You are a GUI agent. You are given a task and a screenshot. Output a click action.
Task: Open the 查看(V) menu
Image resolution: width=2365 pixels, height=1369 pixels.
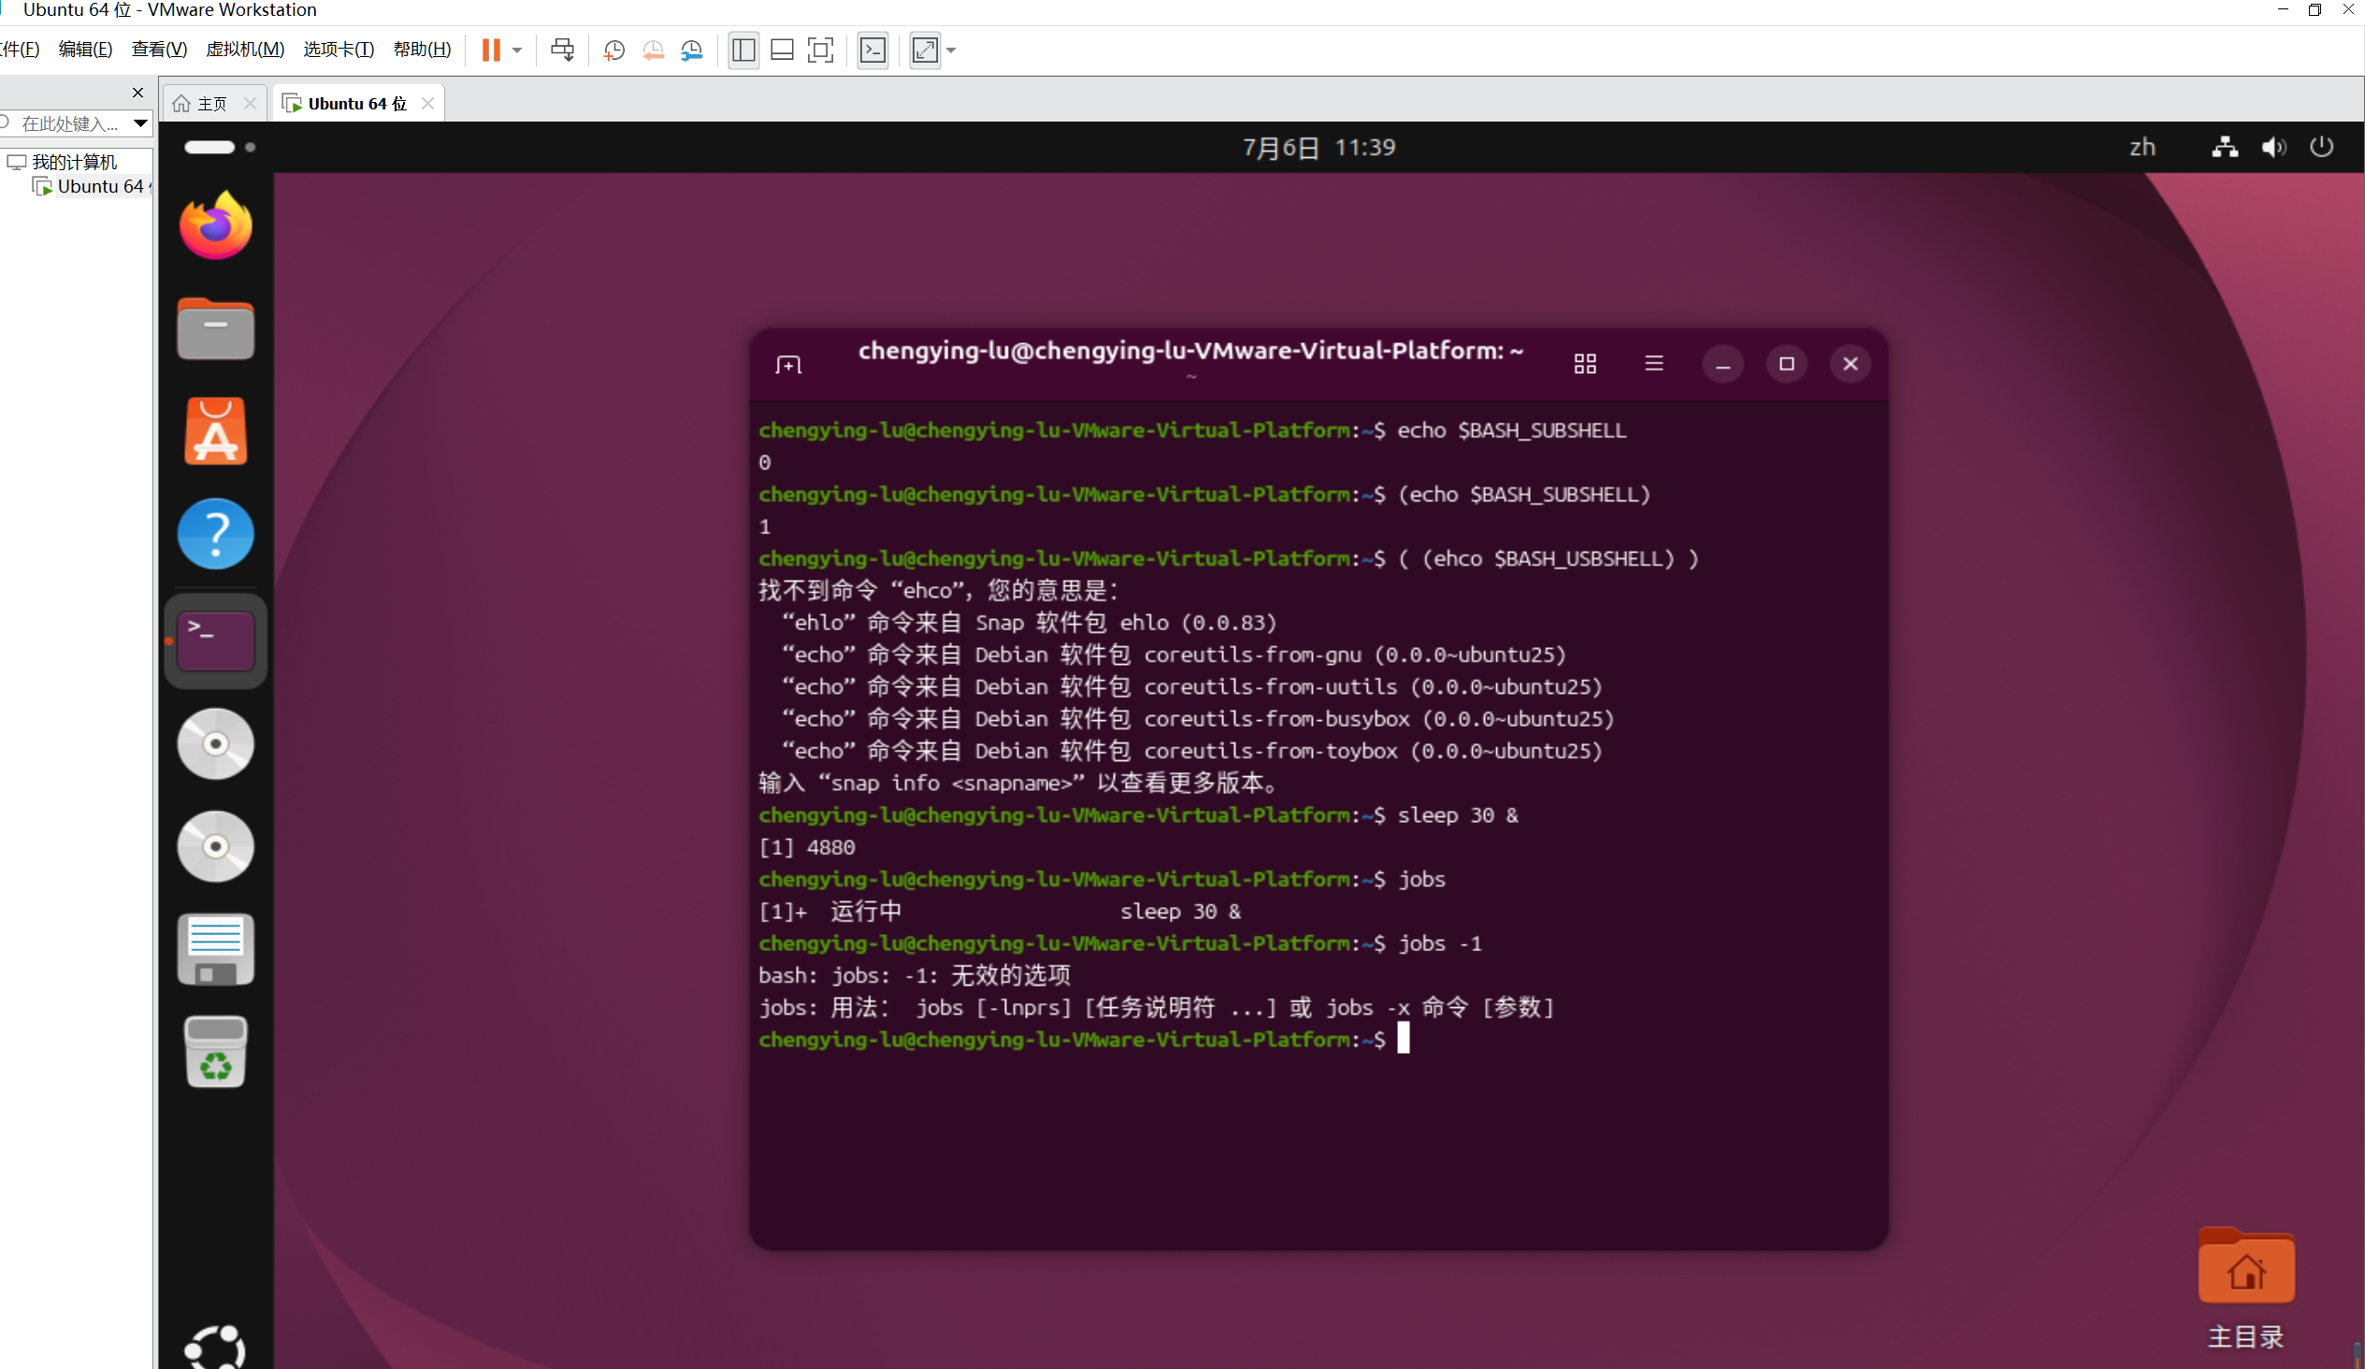click(x=160, y=50)
